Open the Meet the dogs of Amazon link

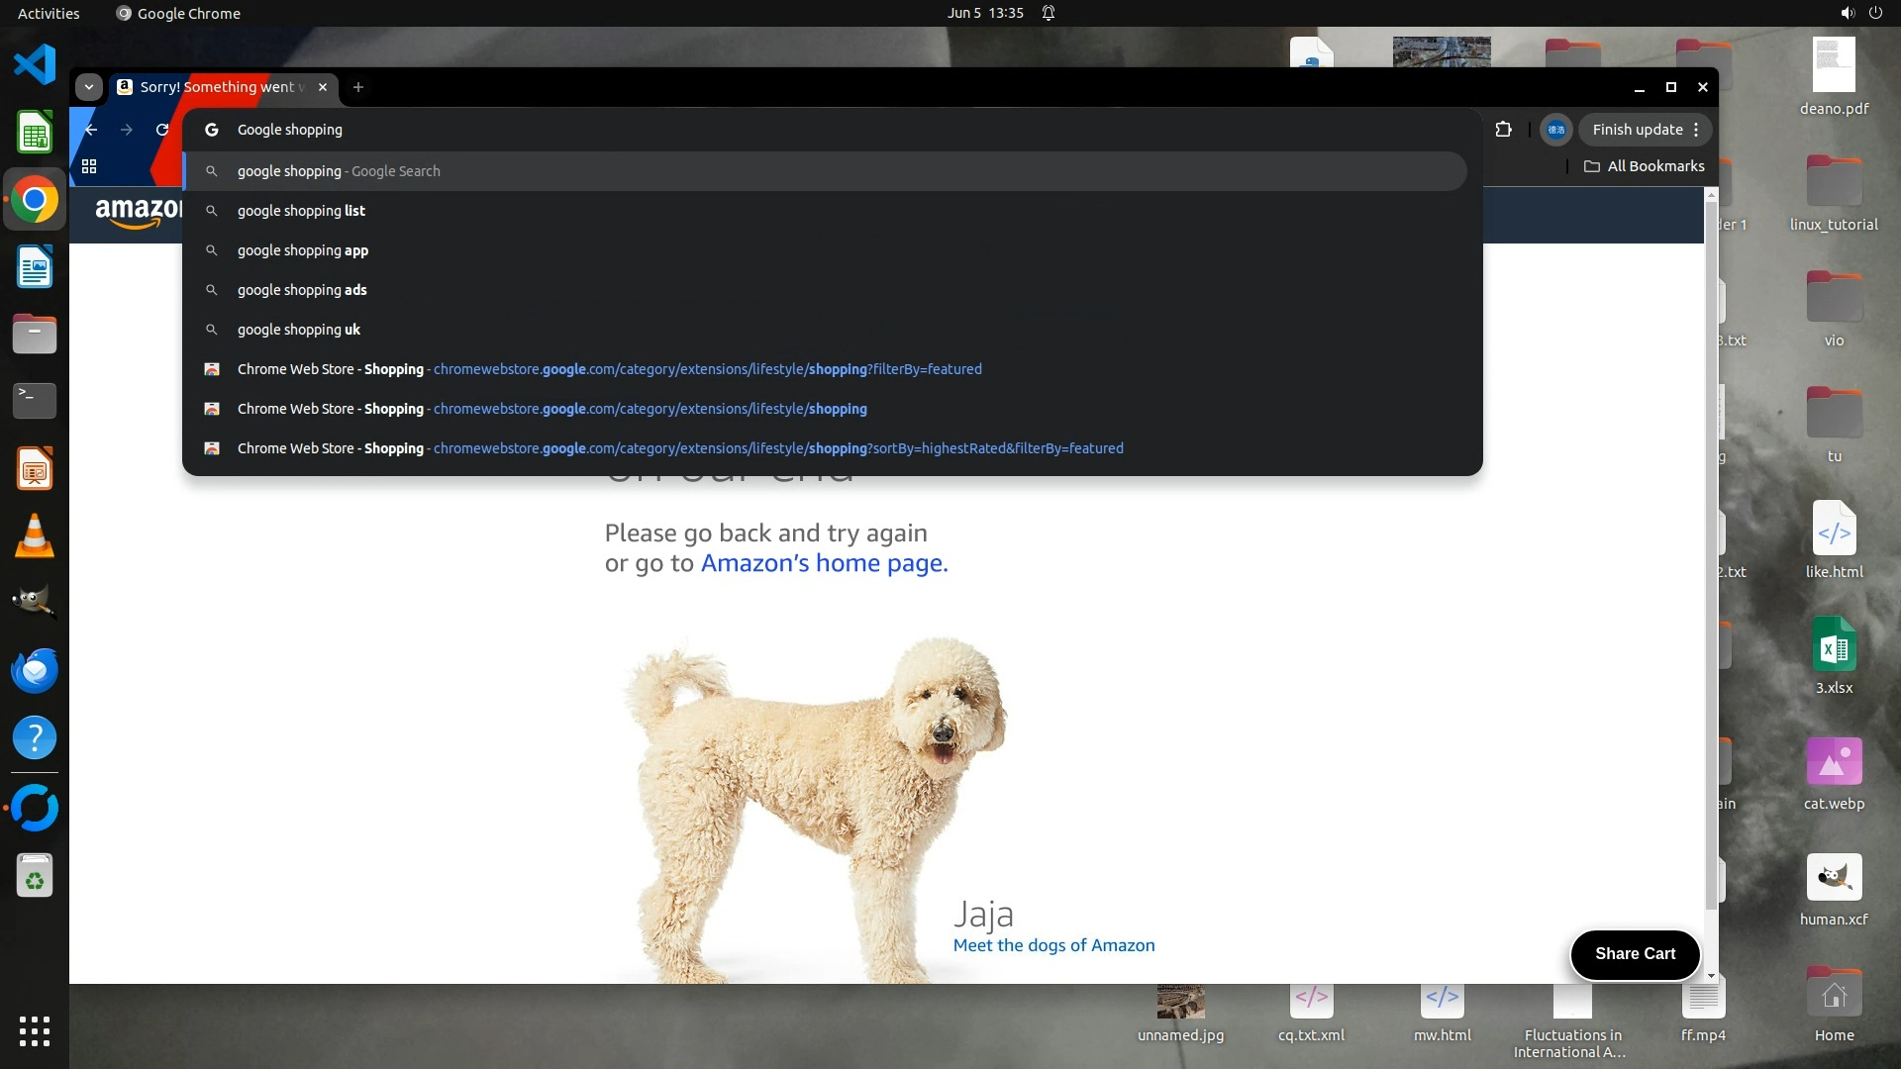pyautogui.click(x=1053, y=945)
